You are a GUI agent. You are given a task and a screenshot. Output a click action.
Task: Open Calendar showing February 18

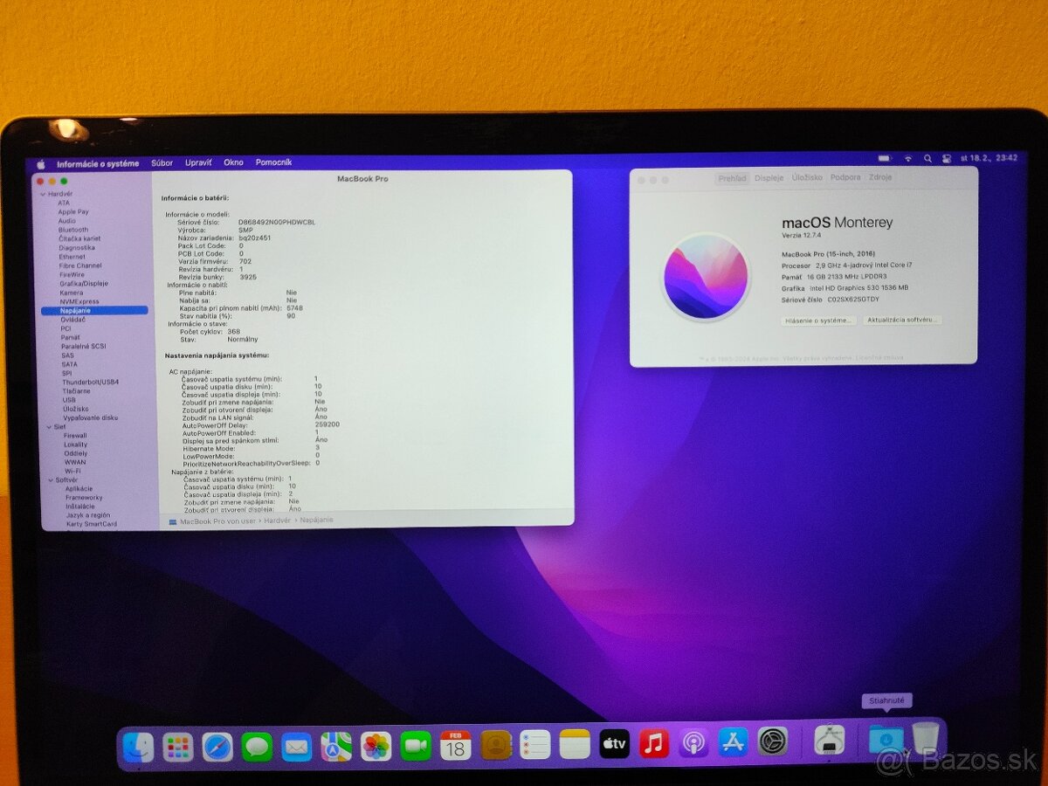pyautogui.click(x=456, y=747)
